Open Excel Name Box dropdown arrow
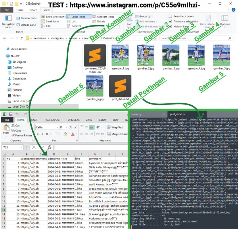The width and height of the screenshot is (238, 229). pyautogui.click(x=21, y=147)
